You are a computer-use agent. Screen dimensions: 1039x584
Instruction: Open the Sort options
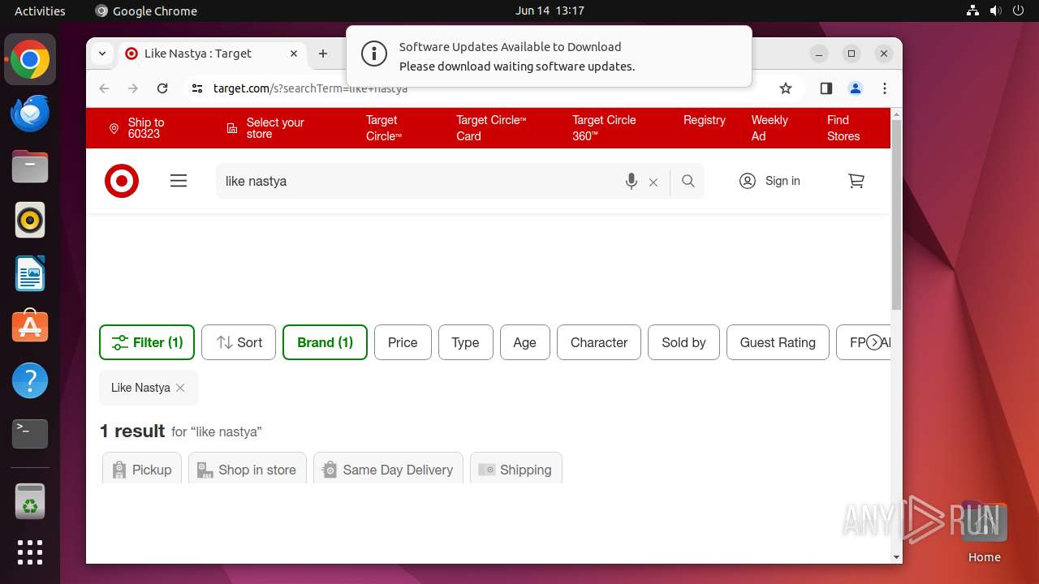pos(239,342)
